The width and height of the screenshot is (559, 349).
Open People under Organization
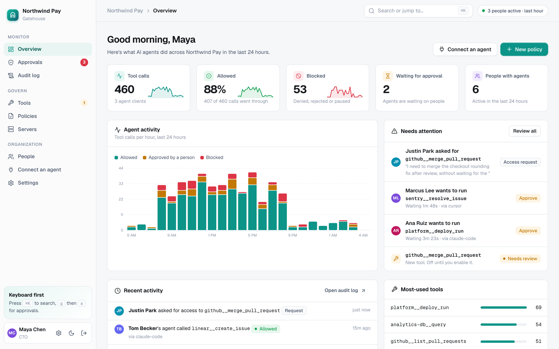48,156
